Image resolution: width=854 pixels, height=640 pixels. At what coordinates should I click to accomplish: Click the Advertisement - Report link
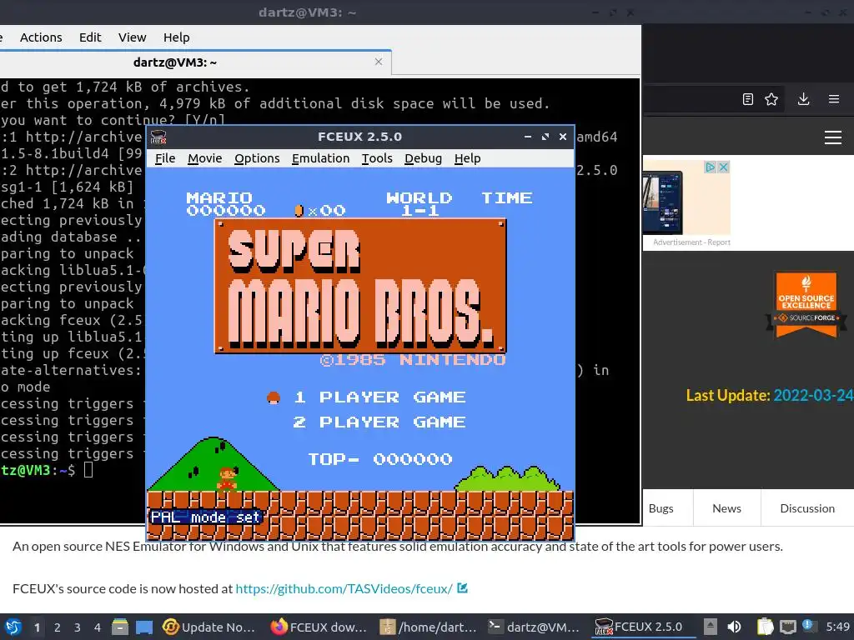[x=691, y=242]
